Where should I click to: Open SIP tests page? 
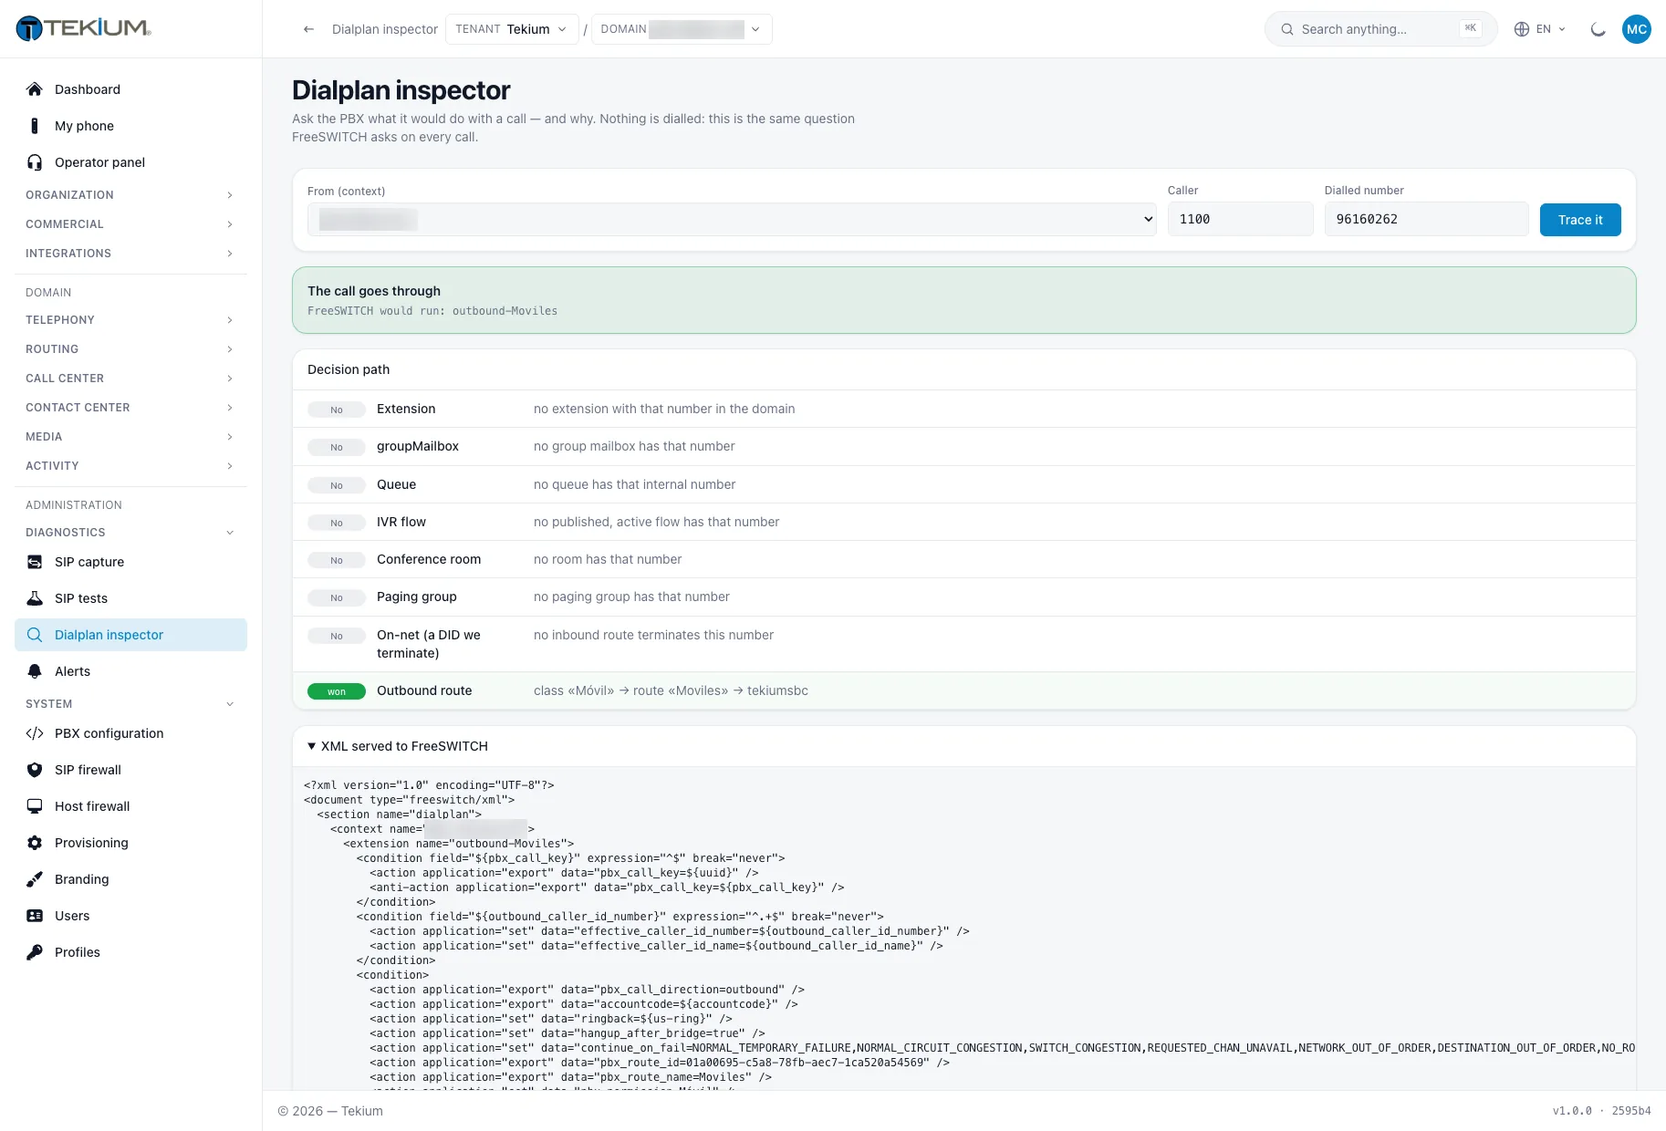130,598
